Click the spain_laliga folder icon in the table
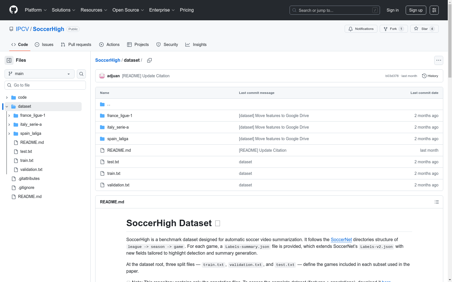Image resolution: width=452 pixels, height=282 pixels. (102, 139)
